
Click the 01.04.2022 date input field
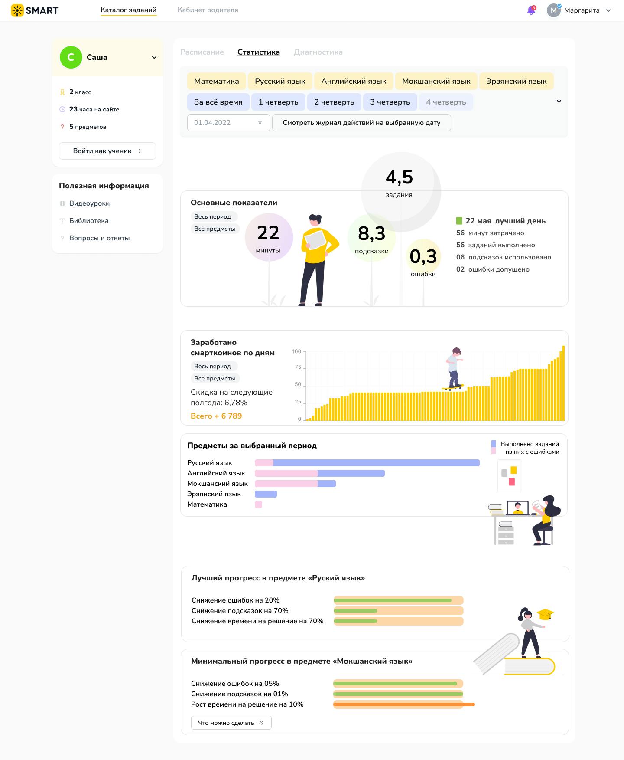click(x=229, y=123)
